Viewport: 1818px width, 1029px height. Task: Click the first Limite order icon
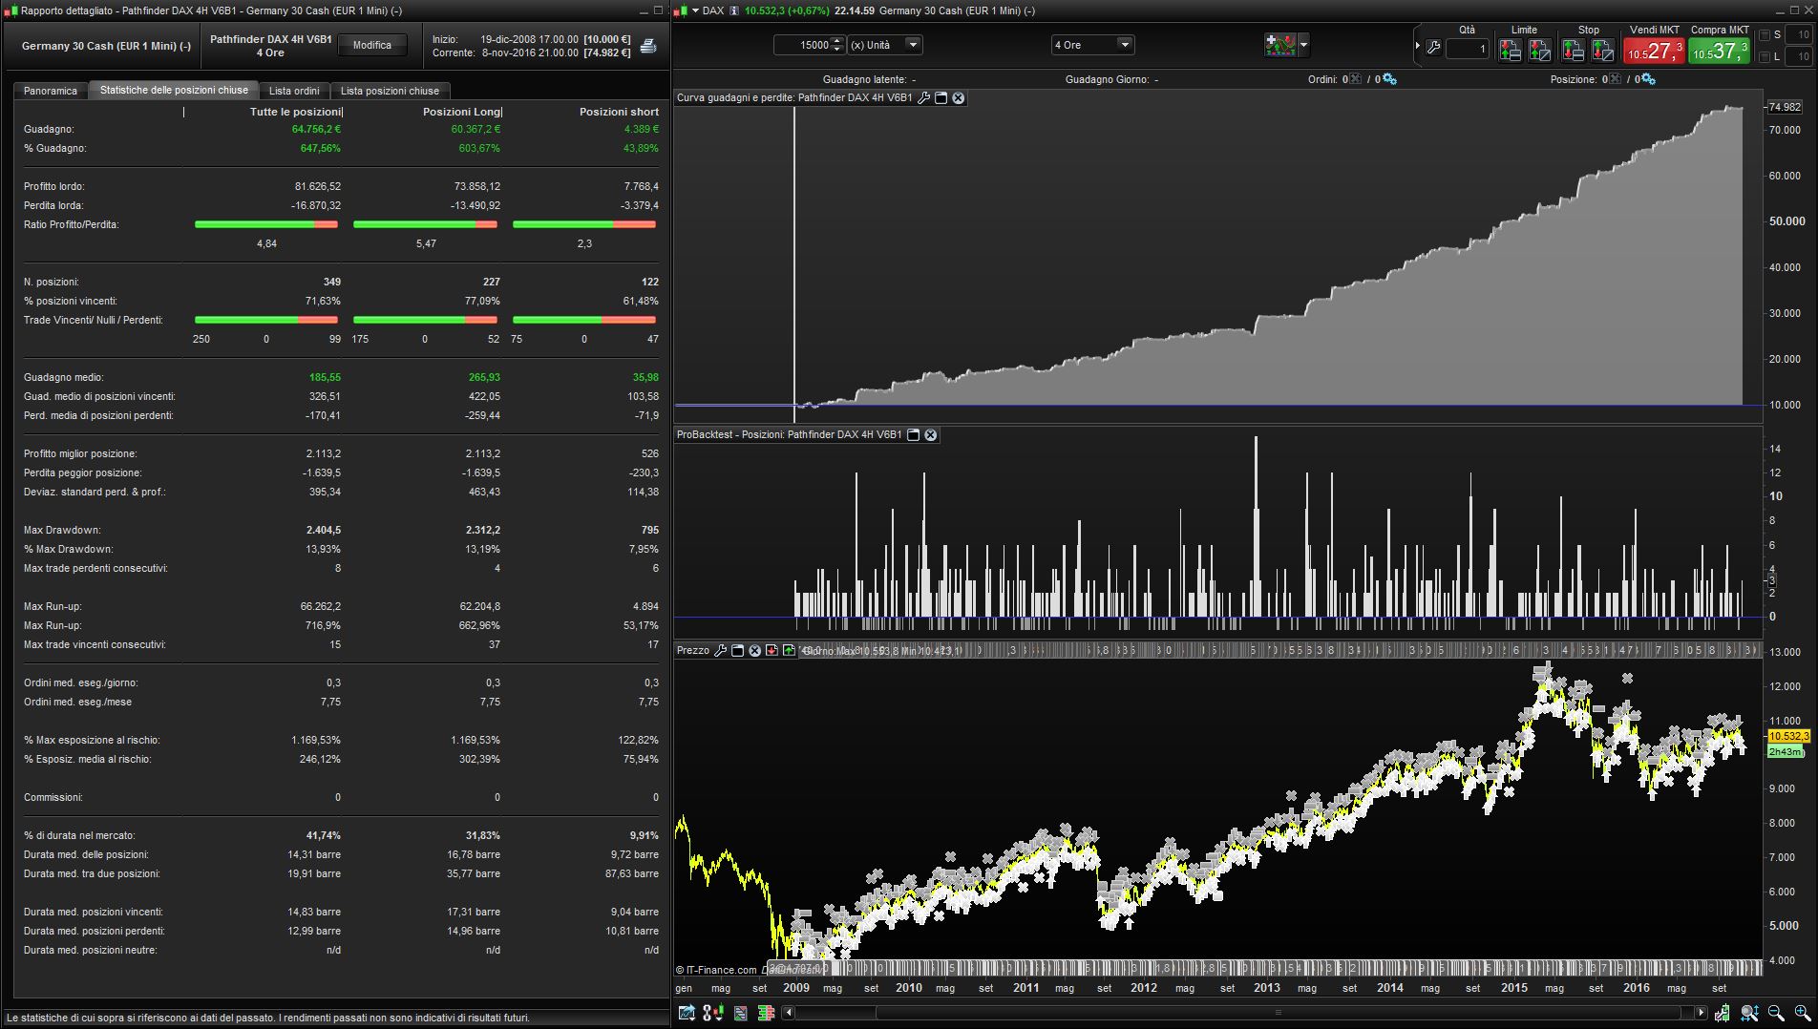(1510, 50)
